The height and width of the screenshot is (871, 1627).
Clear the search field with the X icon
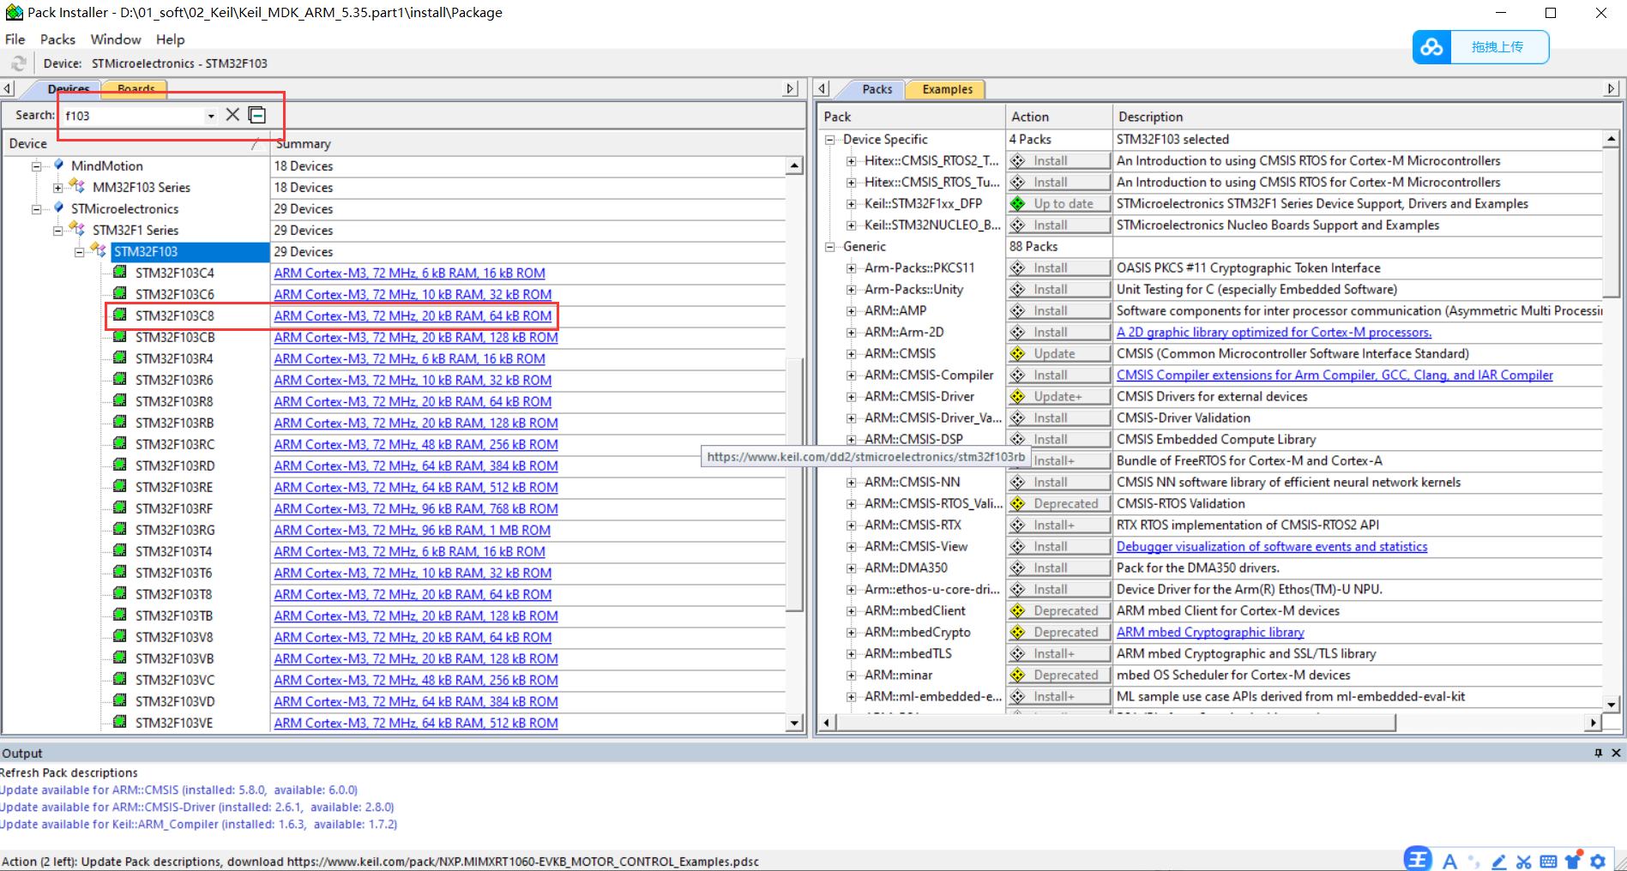[232, 115]
